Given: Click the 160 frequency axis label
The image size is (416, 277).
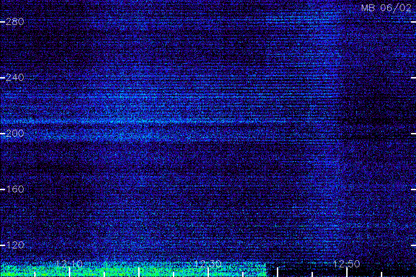Looking at the screenshot, I should (x=15, y=189).
